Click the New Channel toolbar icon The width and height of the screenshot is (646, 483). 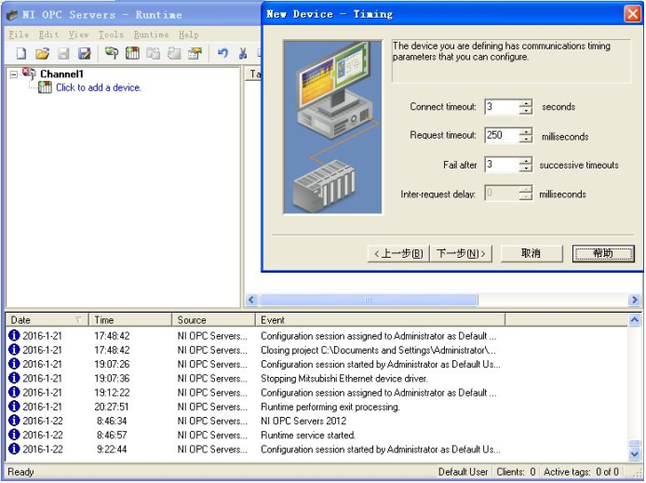point(112,53)
